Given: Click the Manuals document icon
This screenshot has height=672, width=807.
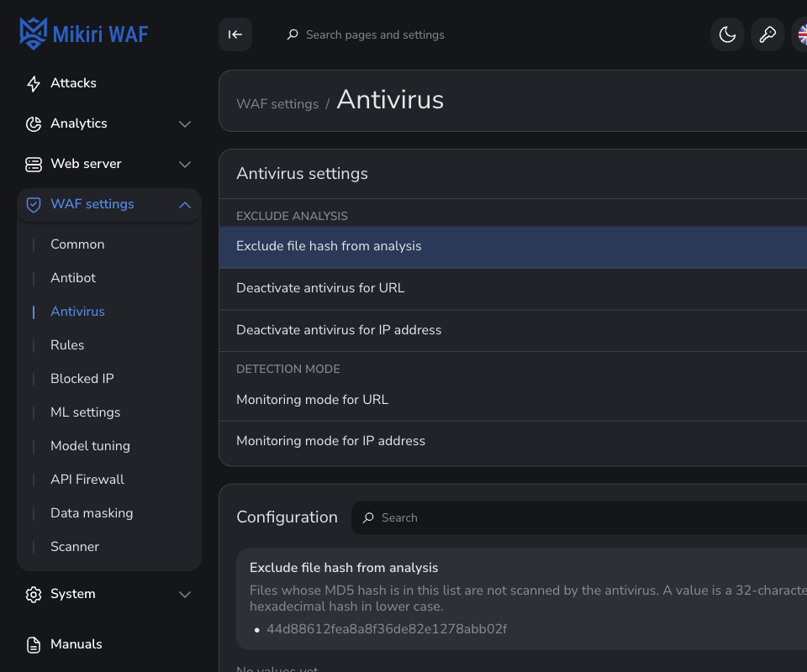Looking at the screenshot, I should pyautogui.click(x=34, y=645).
